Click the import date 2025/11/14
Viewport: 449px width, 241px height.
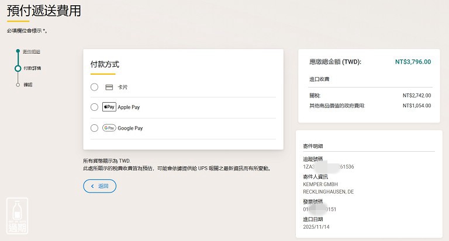click(316, 226)
